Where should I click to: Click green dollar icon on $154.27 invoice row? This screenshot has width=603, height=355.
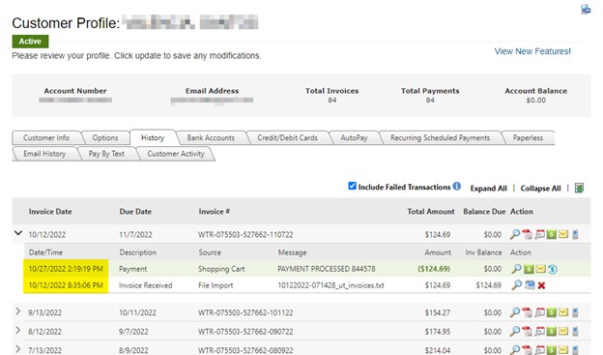click(552, 312)
